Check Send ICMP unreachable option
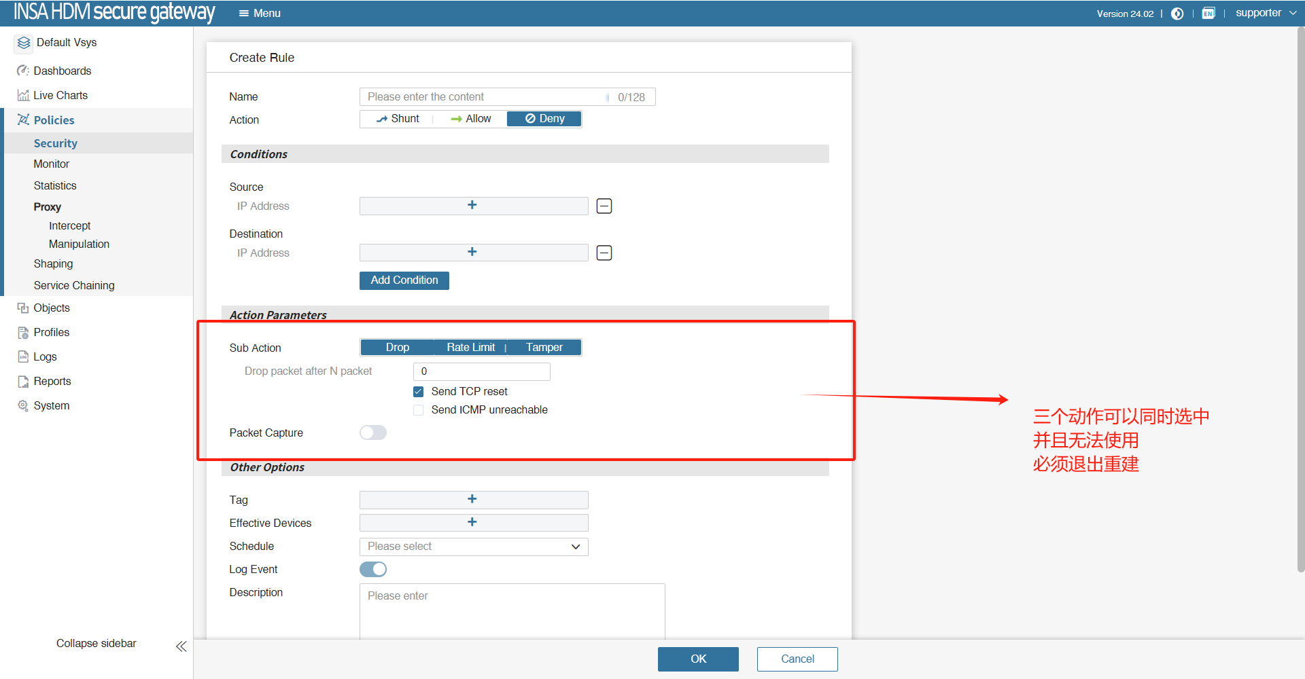Viewport: 1305px width, 679px height. tap(419, 410)
